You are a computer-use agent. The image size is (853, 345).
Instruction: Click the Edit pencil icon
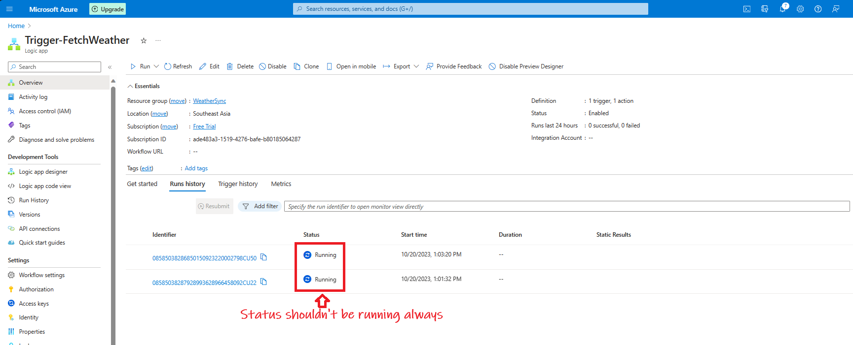pyautogui.click(x=203, y=66)
